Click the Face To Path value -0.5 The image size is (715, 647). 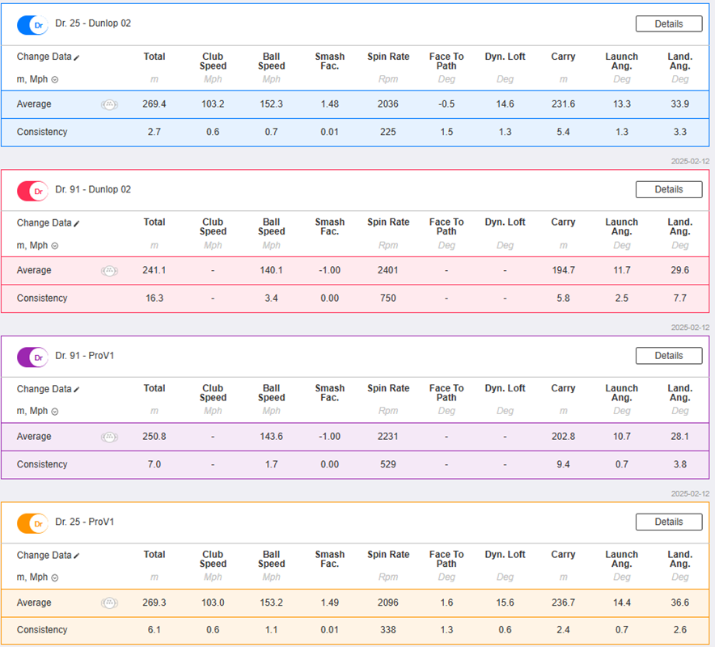(x=446, y=104)
